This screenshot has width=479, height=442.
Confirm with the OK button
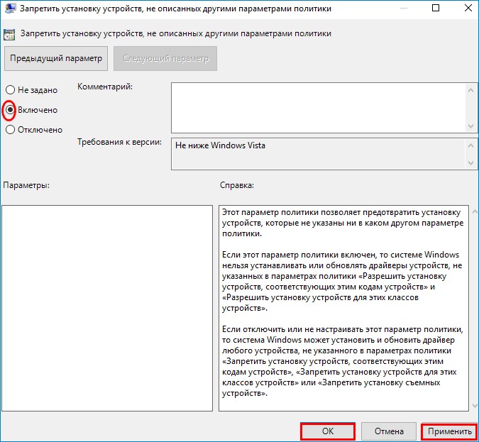(x=327, y=431)
